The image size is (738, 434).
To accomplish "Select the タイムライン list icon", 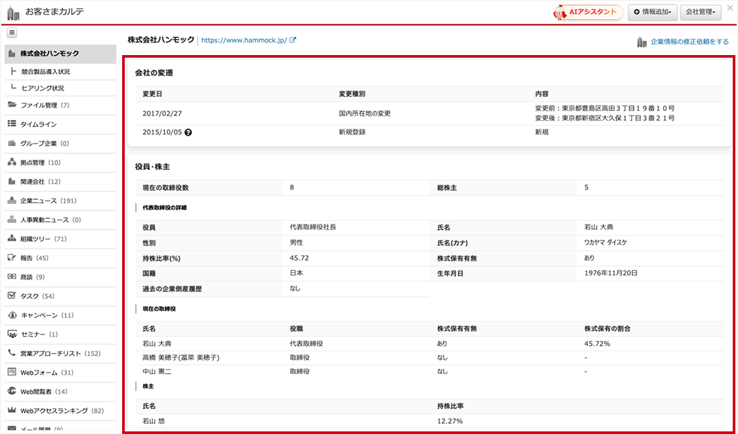I will click(12, 124).
